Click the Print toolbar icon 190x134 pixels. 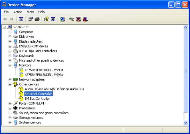[37, 19]
